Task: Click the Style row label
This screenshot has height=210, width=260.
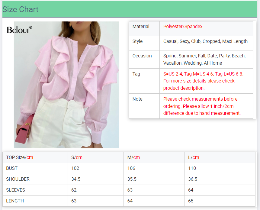Action: (137, 41)
